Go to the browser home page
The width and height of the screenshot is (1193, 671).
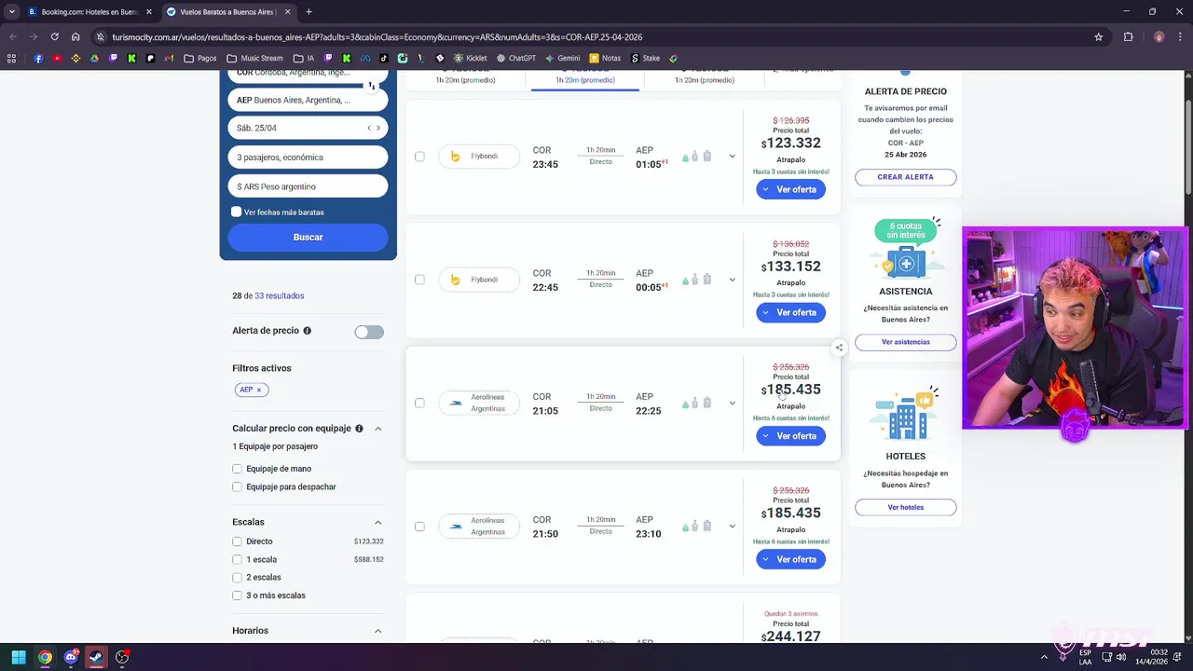(76, 37)
